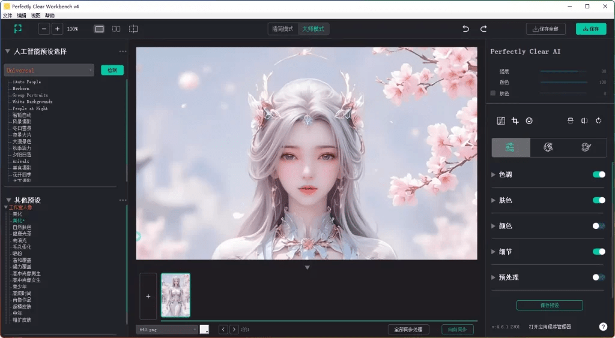
Task: Click the redo arrow in top toolbar
Action: [x=483, y=29]
